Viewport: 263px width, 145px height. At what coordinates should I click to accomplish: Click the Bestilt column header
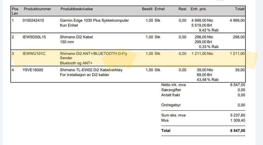(x=147, y=9)
